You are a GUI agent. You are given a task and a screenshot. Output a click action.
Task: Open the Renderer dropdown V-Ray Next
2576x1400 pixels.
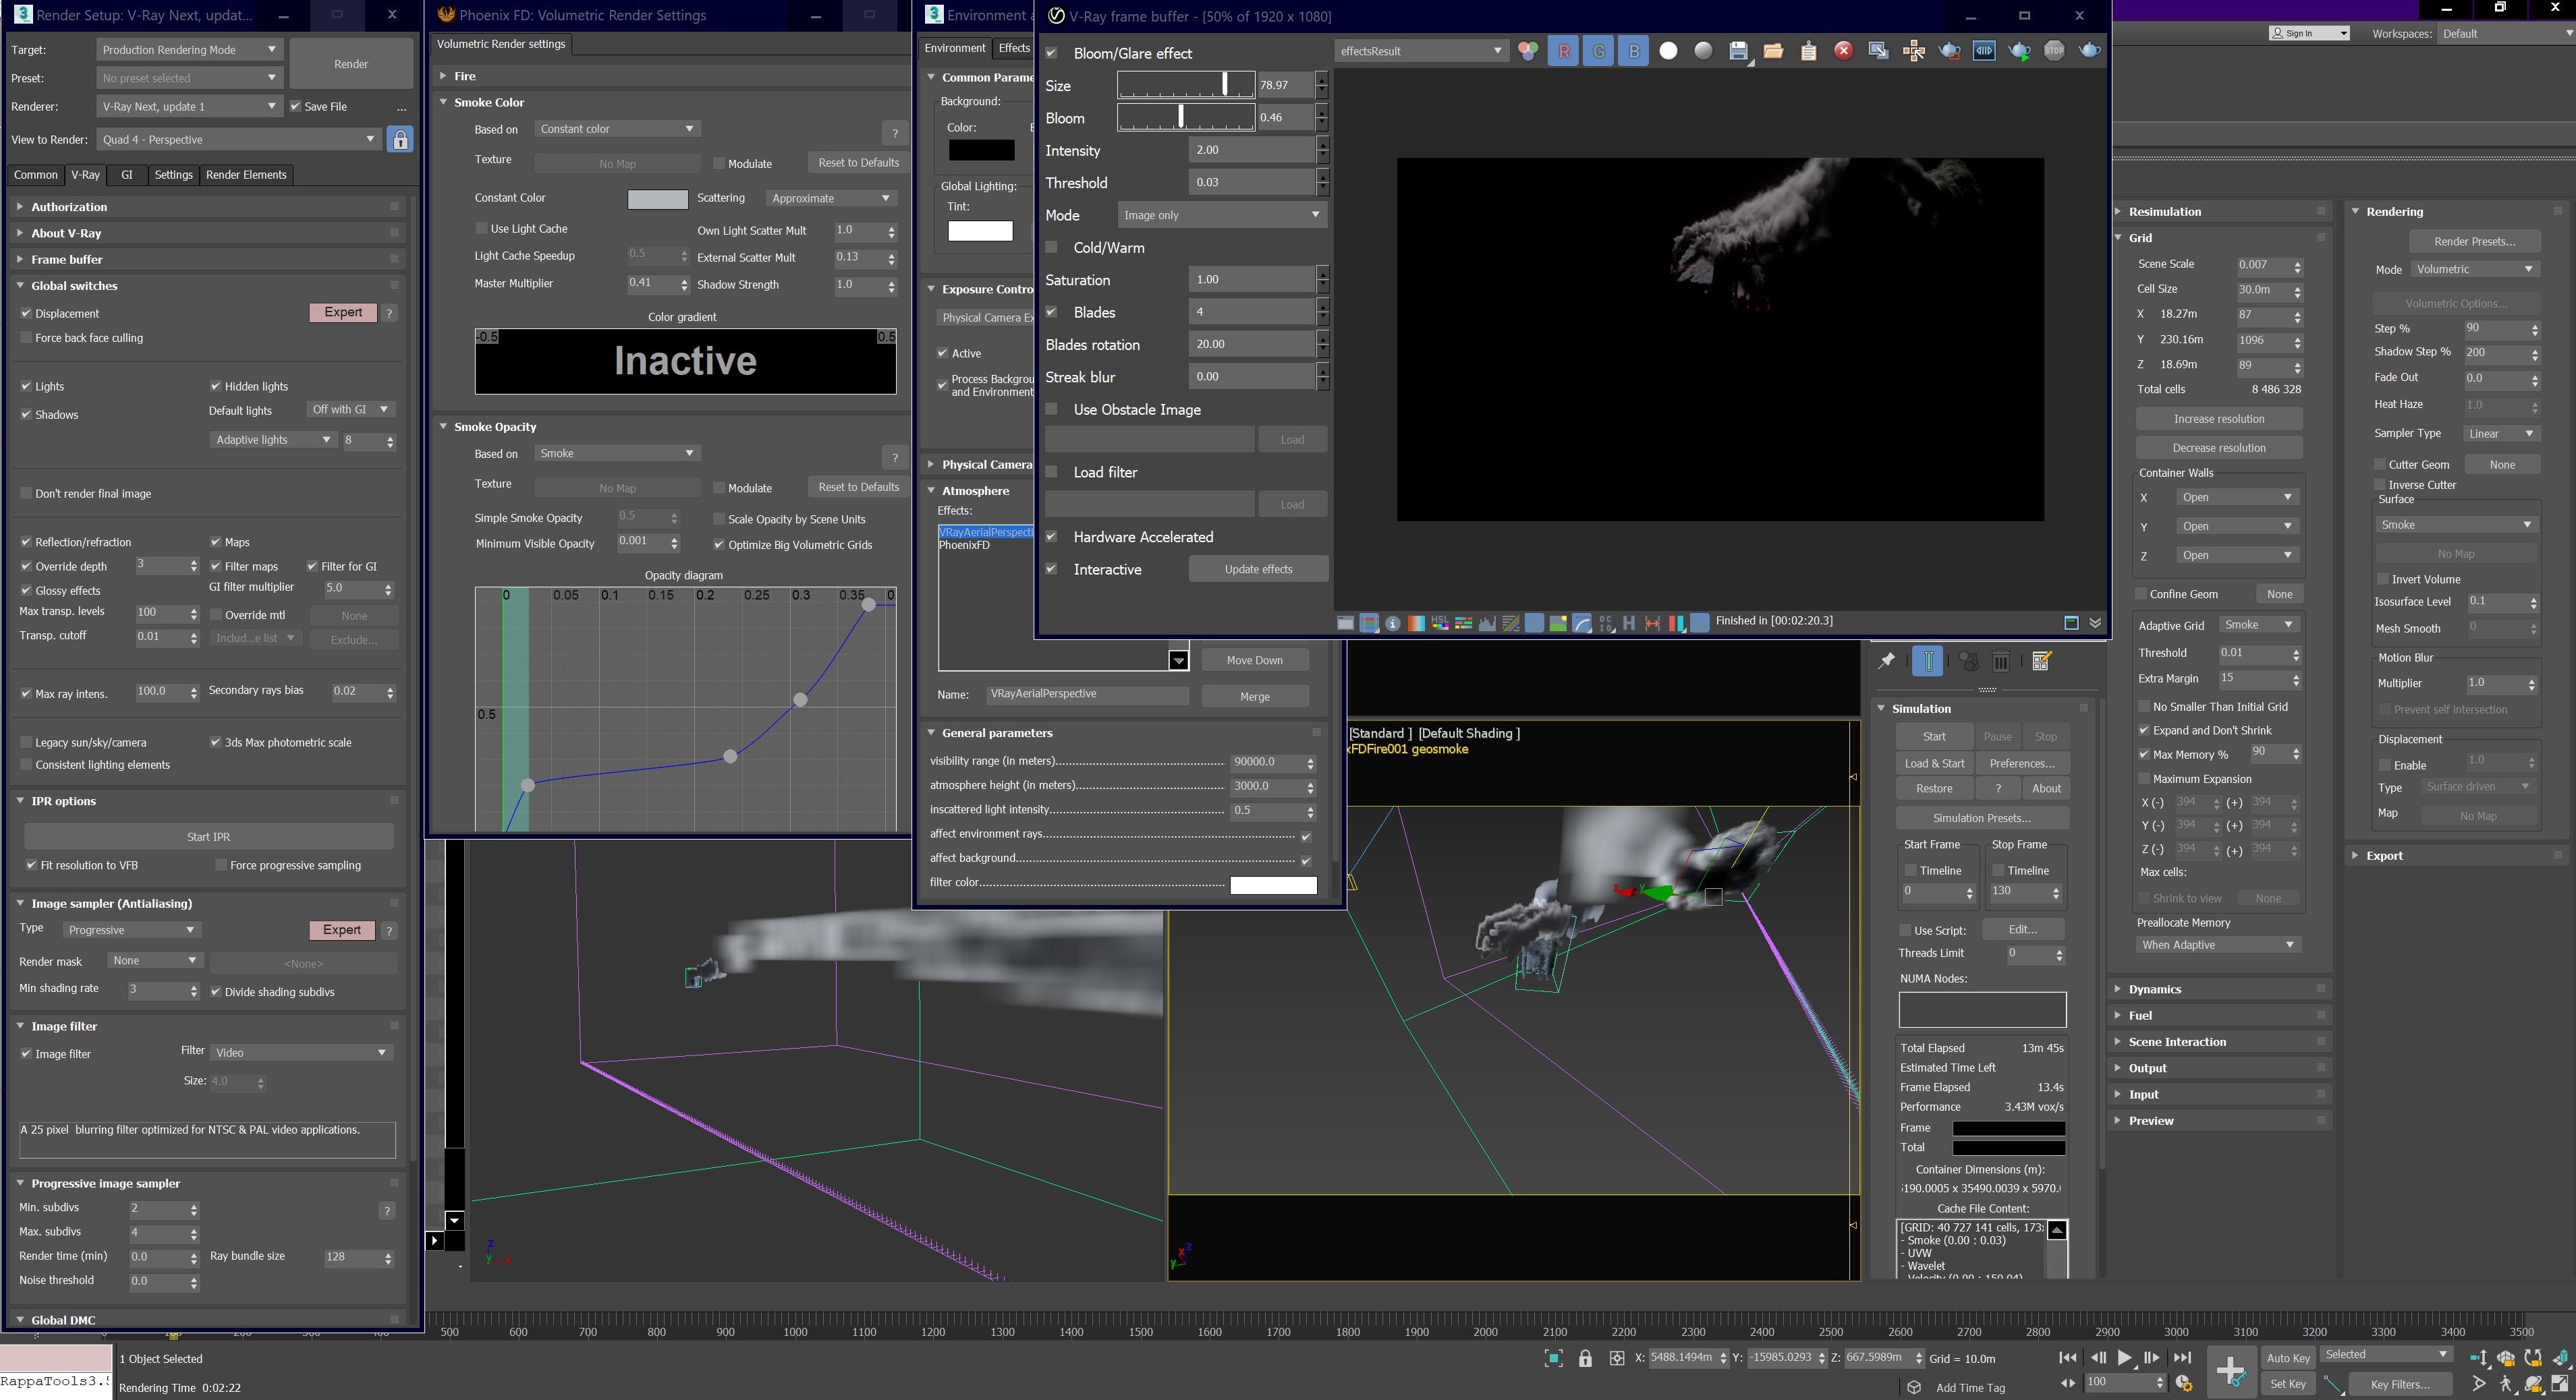pos(189,107)
